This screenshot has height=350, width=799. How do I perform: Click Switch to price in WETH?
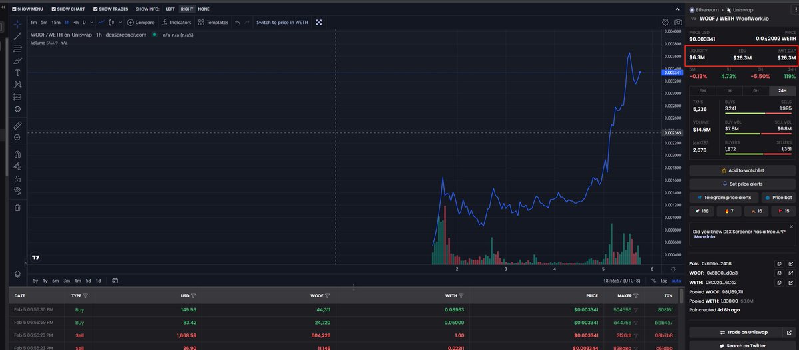(x=282, y=22)
